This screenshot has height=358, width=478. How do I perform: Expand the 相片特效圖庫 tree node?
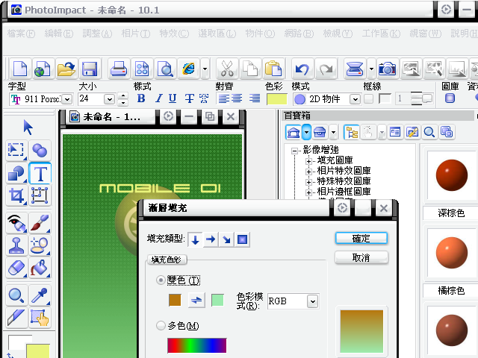point(308,172)
